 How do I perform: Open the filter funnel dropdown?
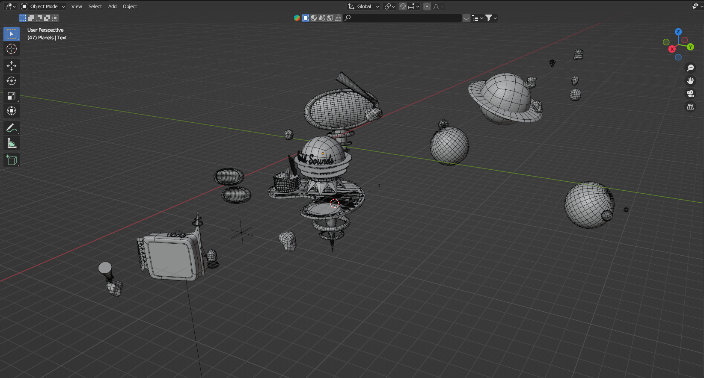coord(490,18)
